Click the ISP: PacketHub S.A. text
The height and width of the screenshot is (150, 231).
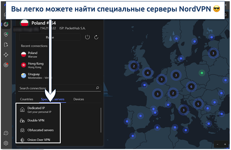click(x=73, y=28)
